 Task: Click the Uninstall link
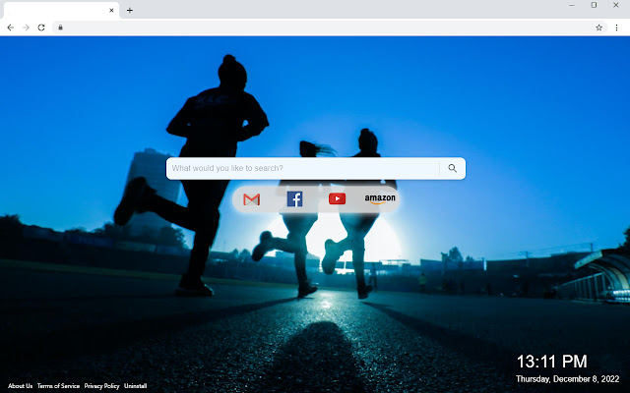click(x=135, y=386)
